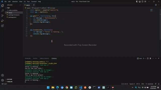Open the Explorer view in activity bar
This screenshot has width=161, height=90.
[x=3, y=5]
